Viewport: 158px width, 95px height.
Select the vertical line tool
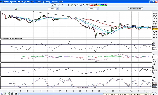tap(68, 5)
